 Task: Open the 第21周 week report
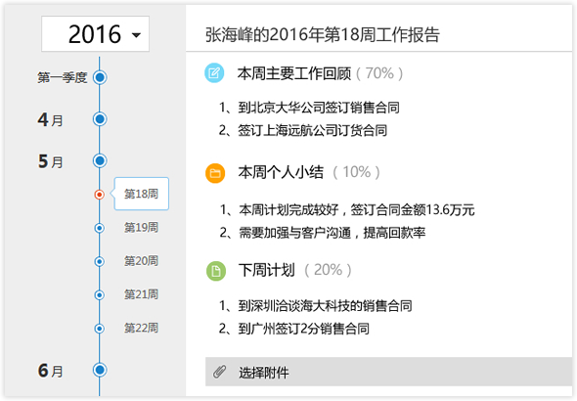[x=141, y=294]
